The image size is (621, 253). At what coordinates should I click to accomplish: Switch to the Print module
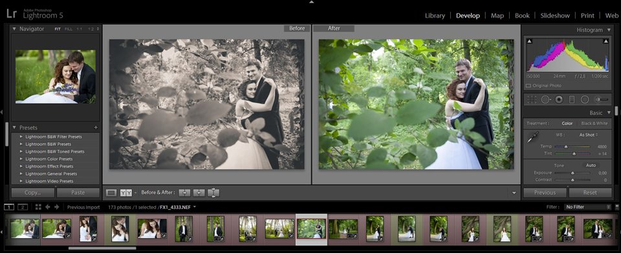[587, 16]
